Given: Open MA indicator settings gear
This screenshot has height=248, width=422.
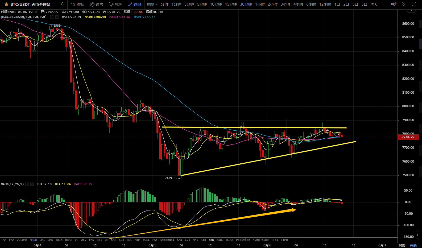Looking at the screenshot, I should 52,17.
